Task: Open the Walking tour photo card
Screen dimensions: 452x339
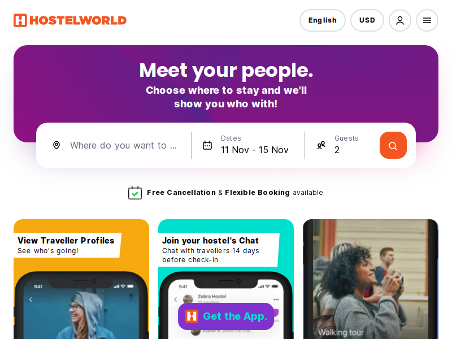Action: pyautogui.click(x=371, y=279)
